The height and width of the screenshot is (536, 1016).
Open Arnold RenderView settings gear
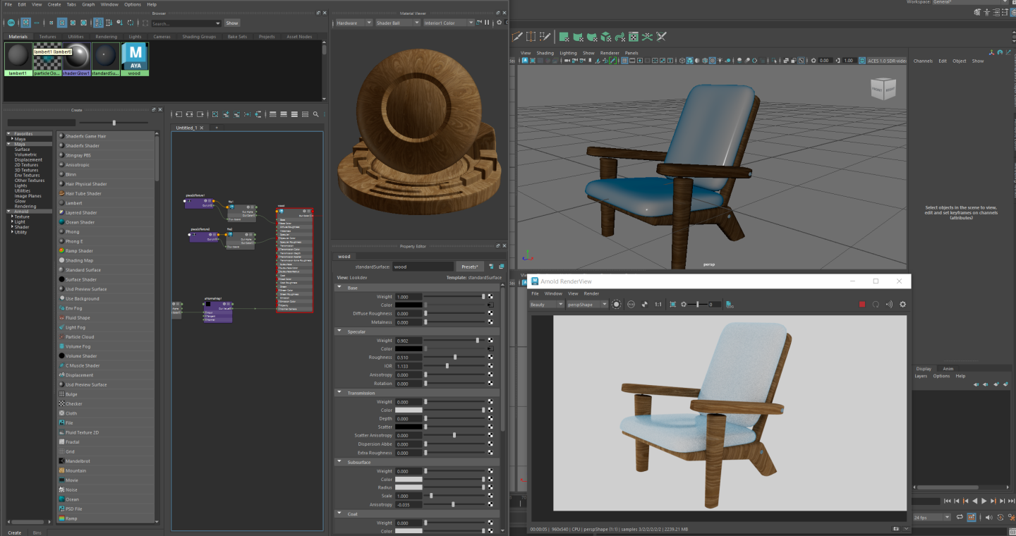tap(902, 305)
